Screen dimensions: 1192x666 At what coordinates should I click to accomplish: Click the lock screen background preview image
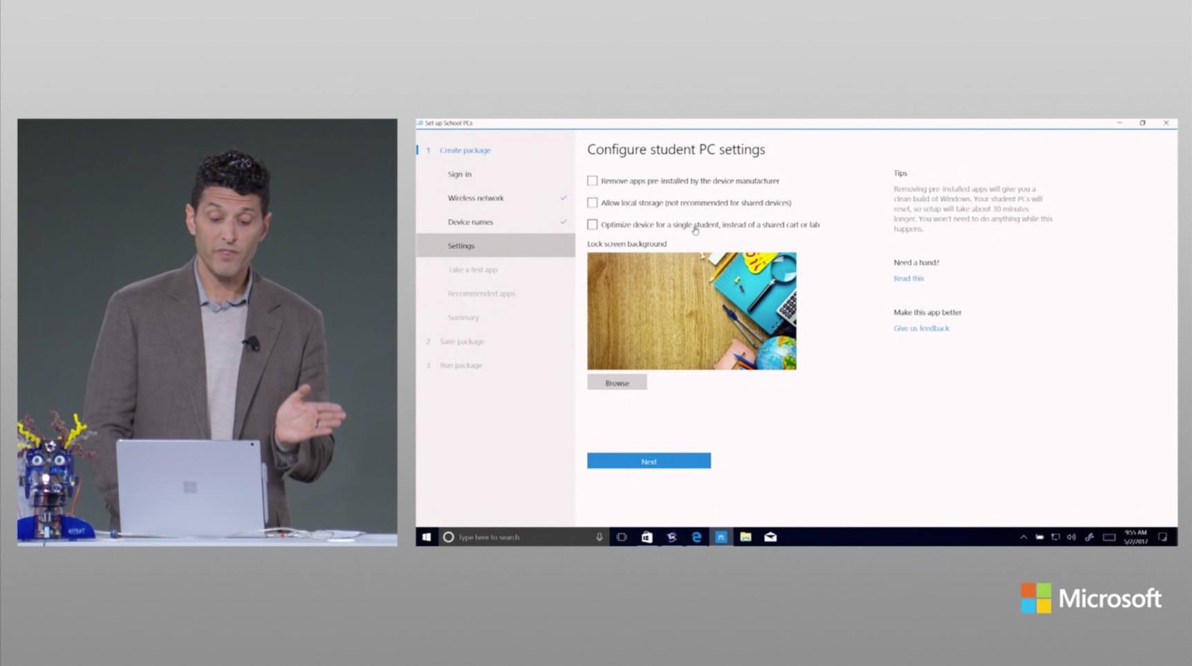coord(691,311)
